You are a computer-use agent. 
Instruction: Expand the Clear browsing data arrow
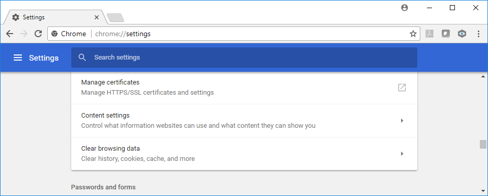tap(402, 154)
